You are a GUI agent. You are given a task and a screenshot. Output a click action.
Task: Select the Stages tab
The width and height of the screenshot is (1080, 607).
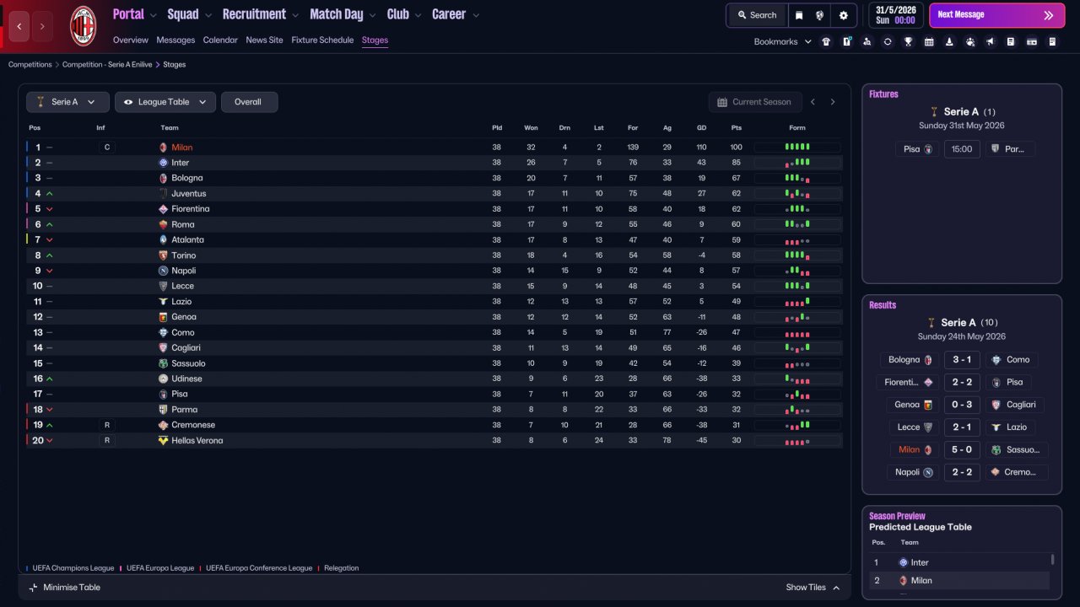[375, 40]
